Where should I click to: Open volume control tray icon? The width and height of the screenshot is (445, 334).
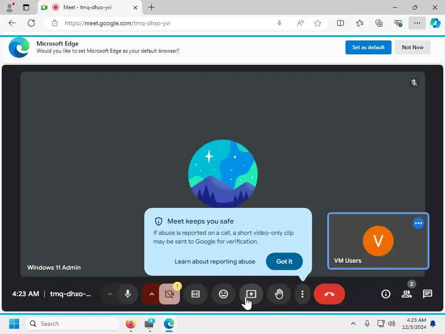tap(392, 324)
